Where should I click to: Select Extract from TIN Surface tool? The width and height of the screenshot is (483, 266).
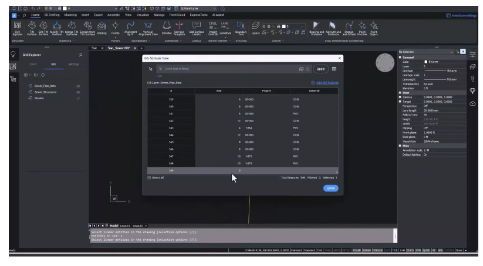coord(87,28)
